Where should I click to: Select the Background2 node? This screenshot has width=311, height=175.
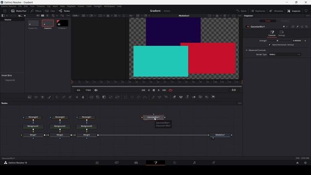60,126
